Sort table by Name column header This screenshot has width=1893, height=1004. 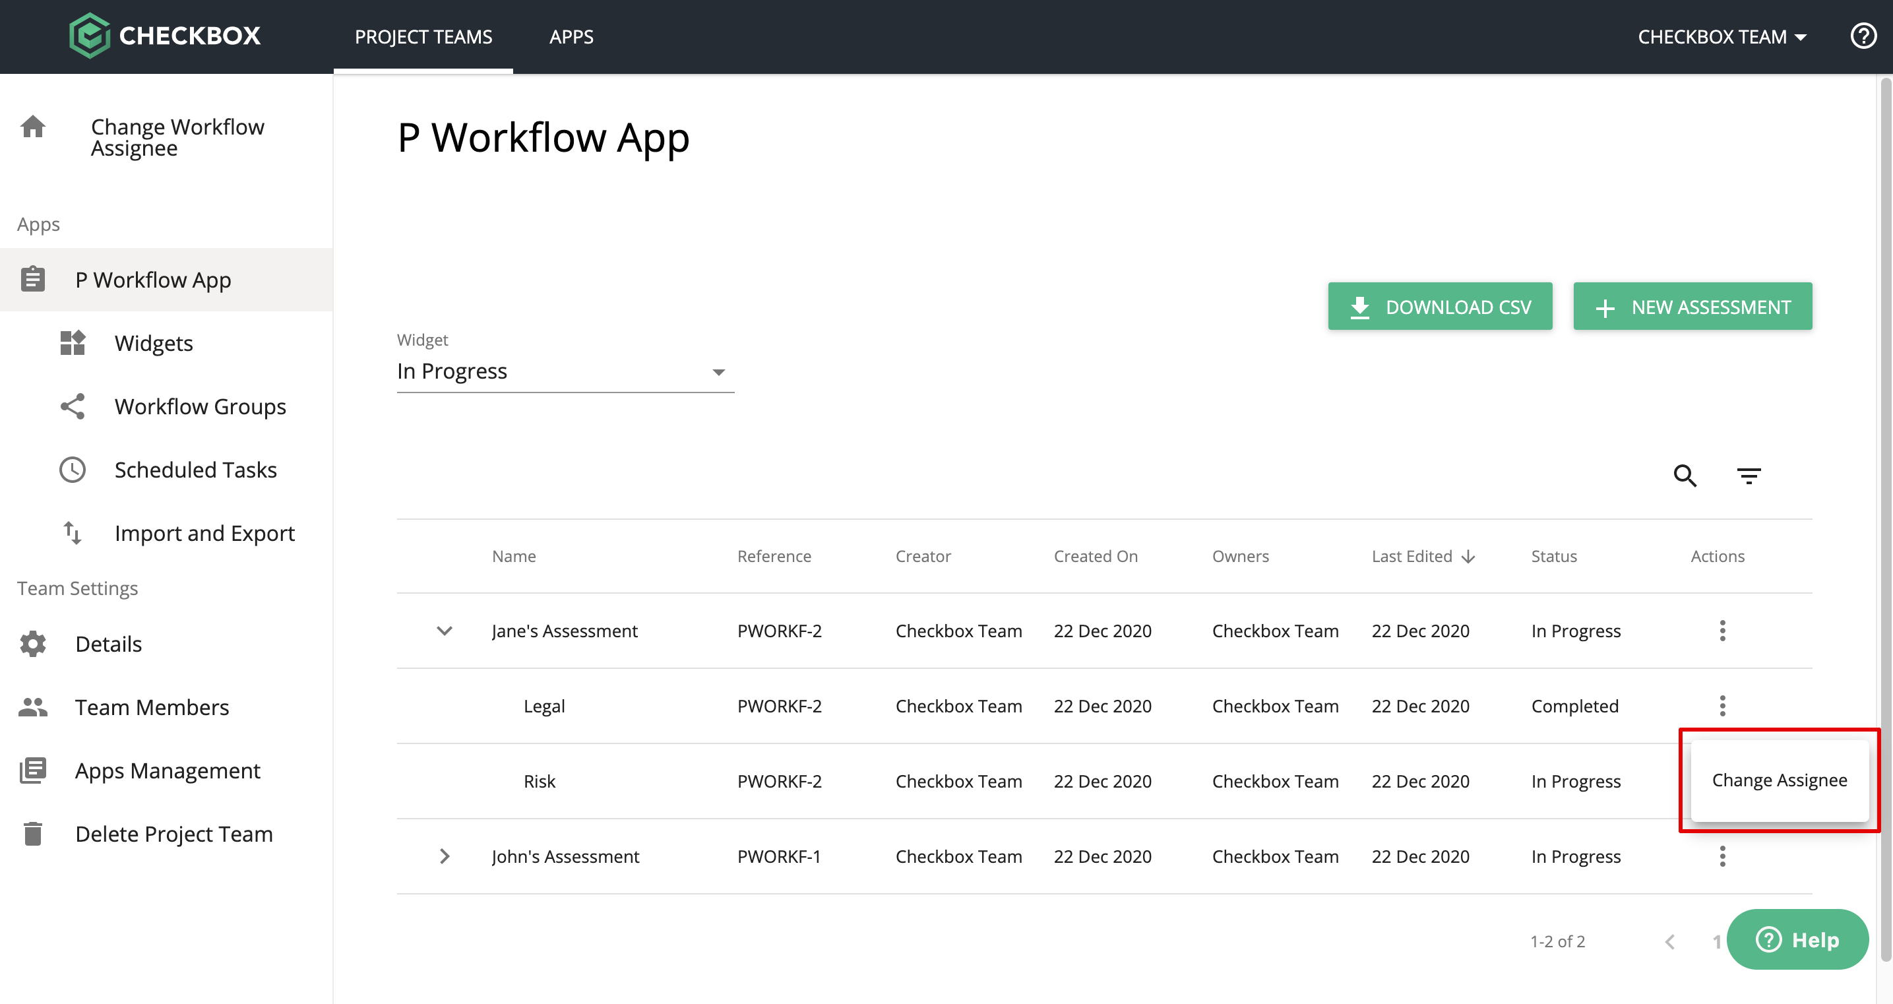tap(514, 556)
